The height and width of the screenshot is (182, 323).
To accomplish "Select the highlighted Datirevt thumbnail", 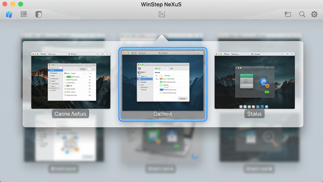I will point(163,84).
